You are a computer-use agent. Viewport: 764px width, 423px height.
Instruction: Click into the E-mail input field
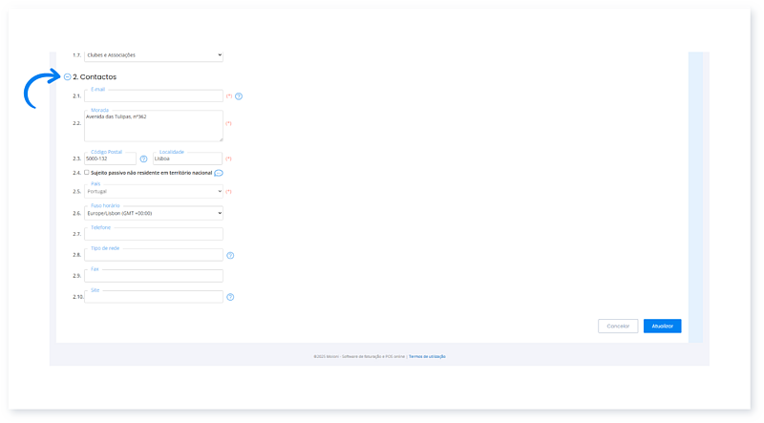pyautogui.click(x=153, y=96)
